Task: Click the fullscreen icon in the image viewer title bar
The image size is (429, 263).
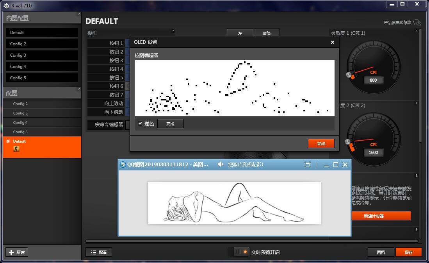Action: (x=307, y=165)
